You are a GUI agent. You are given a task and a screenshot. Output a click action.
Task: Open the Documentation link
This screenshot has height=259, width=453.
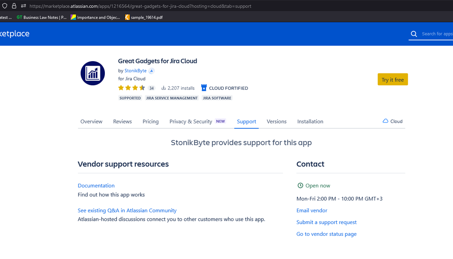(96, 186)
